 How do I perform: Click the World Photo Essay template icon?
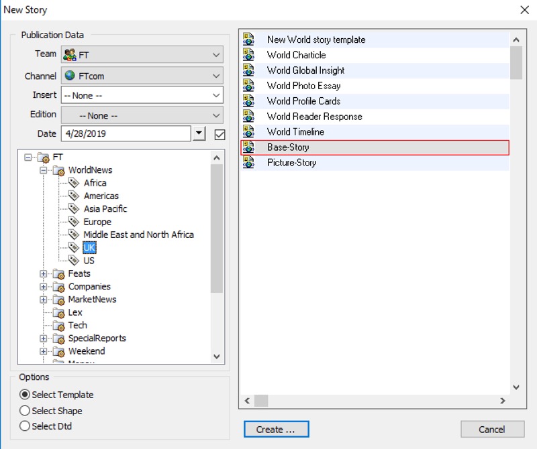[x=249, y=86]
